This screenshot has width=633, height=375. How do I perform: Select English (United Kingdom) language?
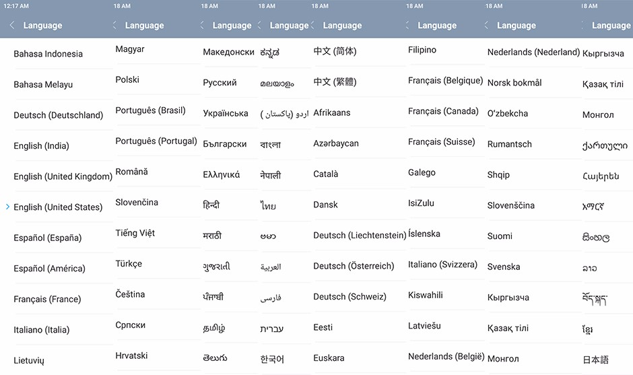63,176
